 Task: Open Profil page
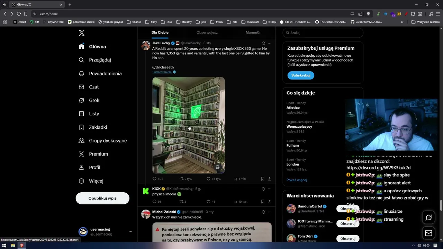(x=89, y=167)
